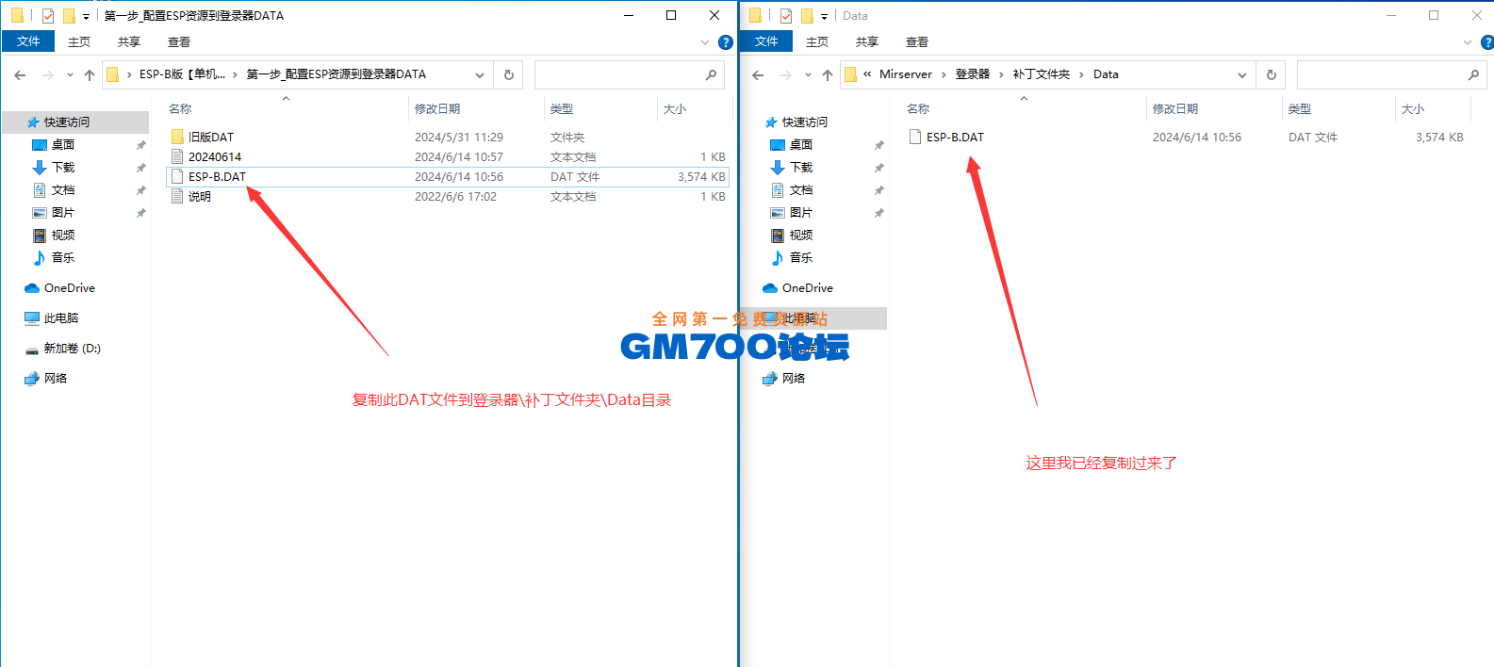This screenshot has height=667, width=1494.
Task: Open the help icon in left window
Action: tap(725, 42)
